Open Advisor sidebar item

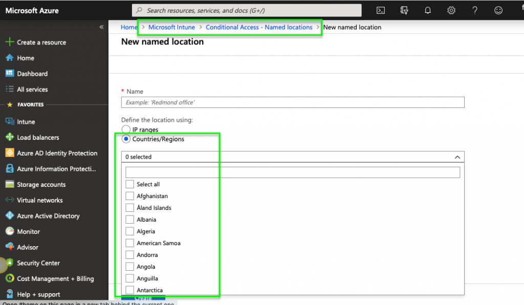pos(28,247)
